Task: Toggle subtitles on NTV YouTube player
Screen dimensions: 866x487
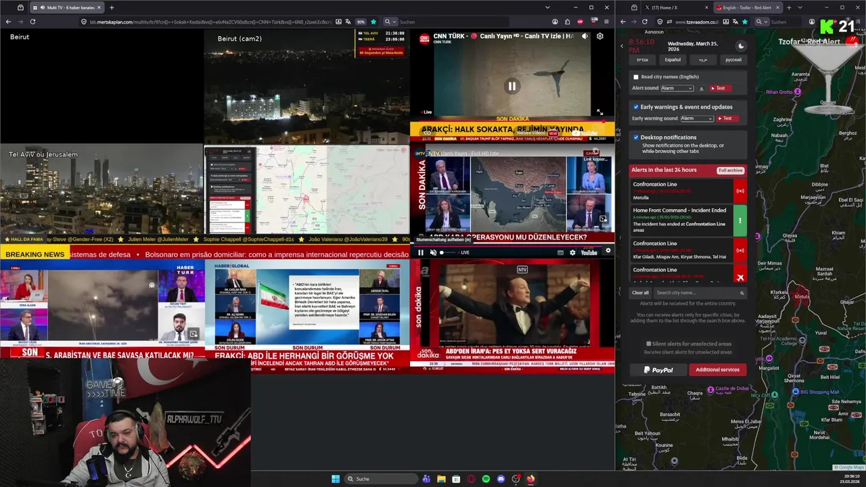Action: pos(560,253)
